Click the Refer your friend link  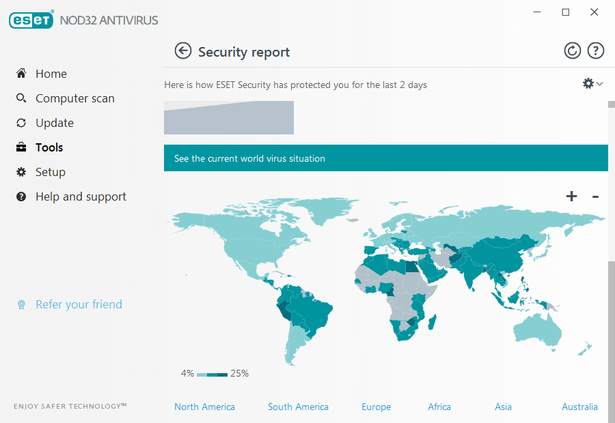[x=78, y=304]
